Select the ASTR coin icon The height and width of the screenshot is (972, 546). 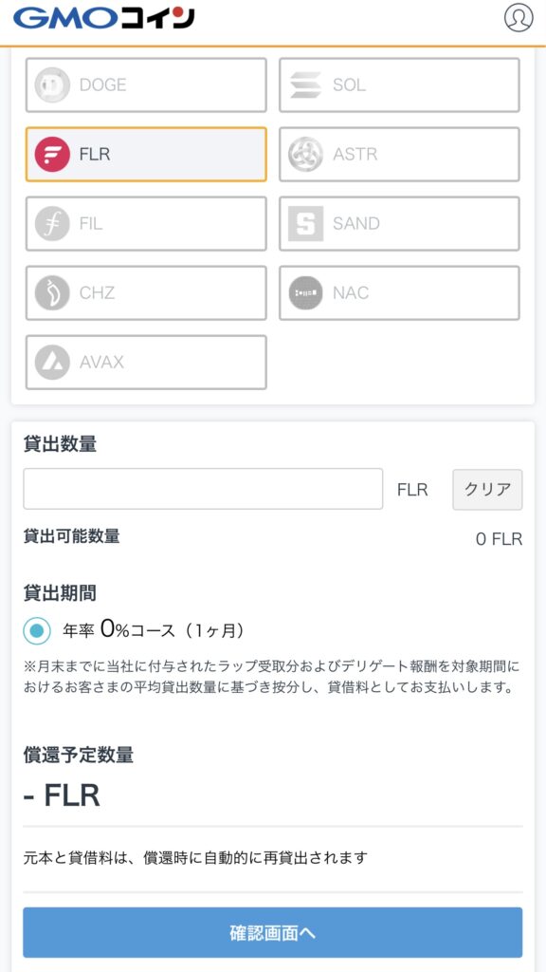pyautogui.click(x=306, y=155)
